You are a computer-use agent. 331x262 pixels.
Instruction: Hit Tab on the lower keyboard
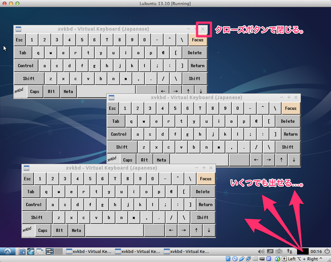tap(31, 192)
